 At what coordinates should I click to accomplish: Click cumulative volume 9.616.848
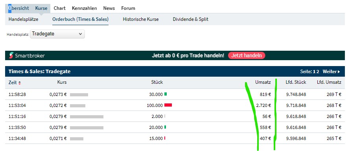296,127
